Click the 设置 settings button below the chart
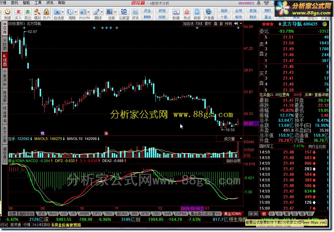 click(12, 214)
